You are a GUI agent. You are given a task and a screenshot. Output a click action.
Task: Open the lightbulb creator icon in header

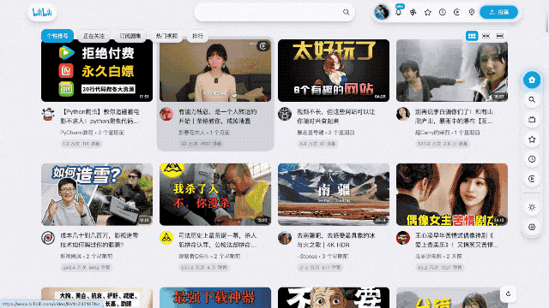[472, 12]
